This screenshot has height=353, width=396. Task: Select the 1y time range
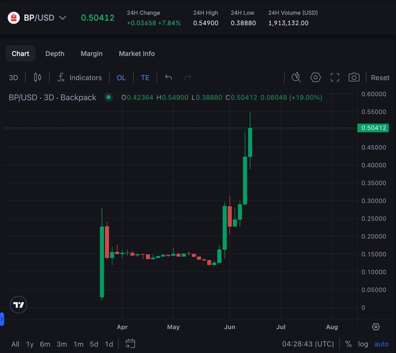pos(30,344)
